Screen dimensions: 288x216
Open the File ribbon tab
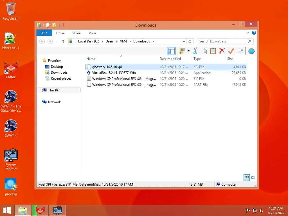[x=44, y=33]
